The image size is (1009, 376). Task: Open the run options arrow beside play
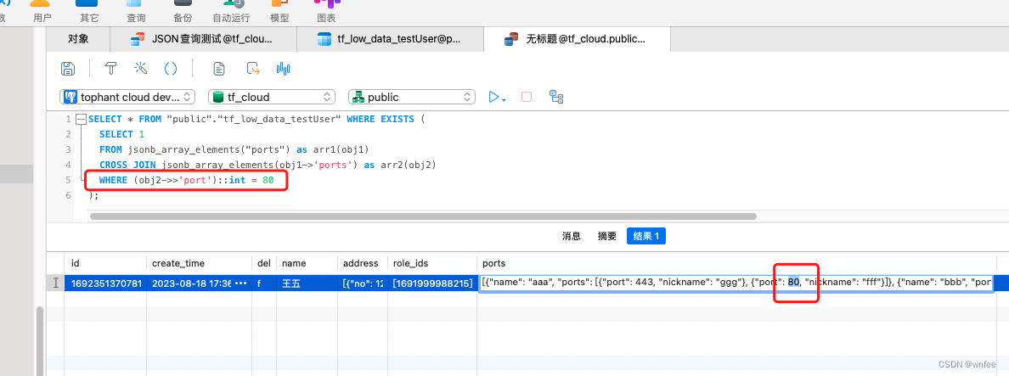point(504,99)
